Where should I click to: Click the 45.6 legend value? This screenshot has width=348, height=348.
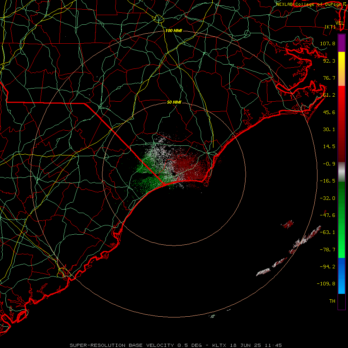(329, 112)
